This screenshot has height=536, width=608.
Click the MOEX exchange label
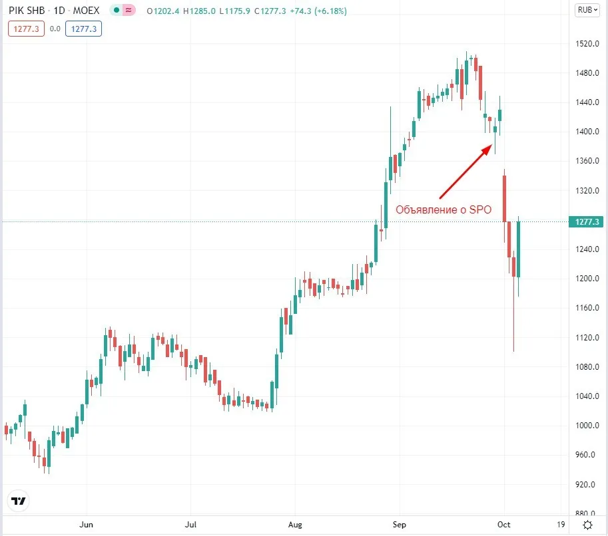coord(86,11)
